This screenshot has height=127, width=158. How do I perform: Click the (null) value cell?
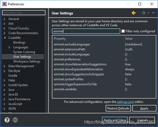129,49
